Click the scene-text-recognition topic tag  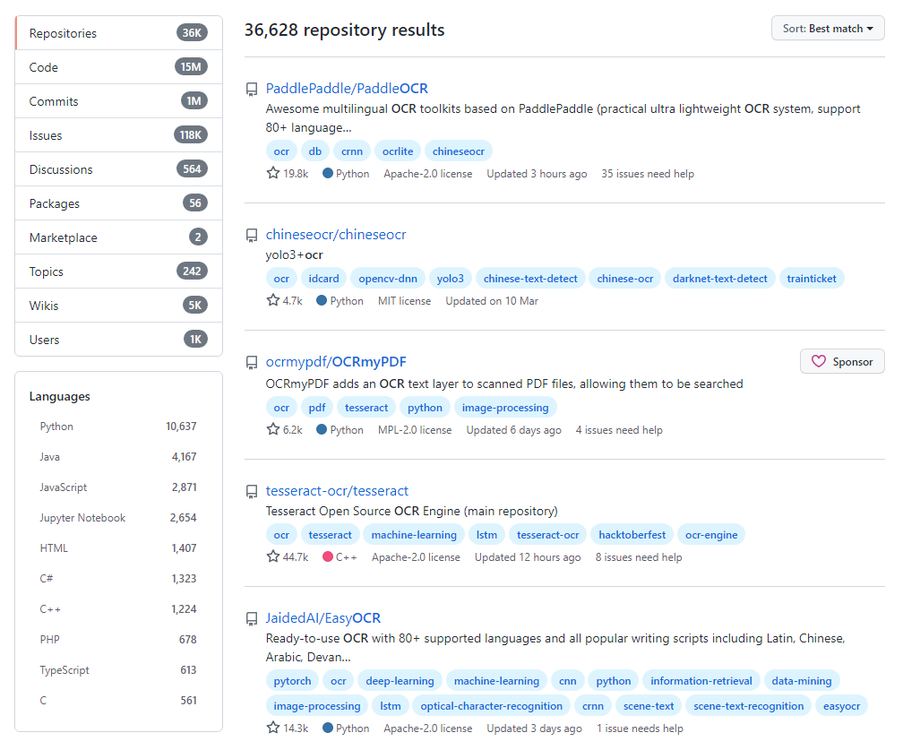[748, 706]
